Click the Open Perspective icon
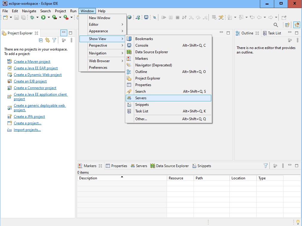Image resolution: width=302 pixels, height=226 pixels. [287, 25]
